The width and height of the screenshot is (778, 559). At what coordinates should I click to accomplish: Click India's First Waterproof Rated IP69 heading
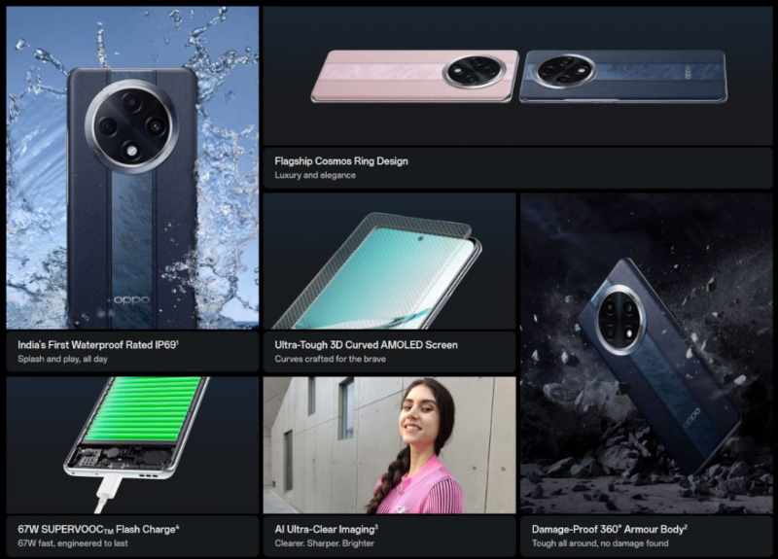coord(98,345)
